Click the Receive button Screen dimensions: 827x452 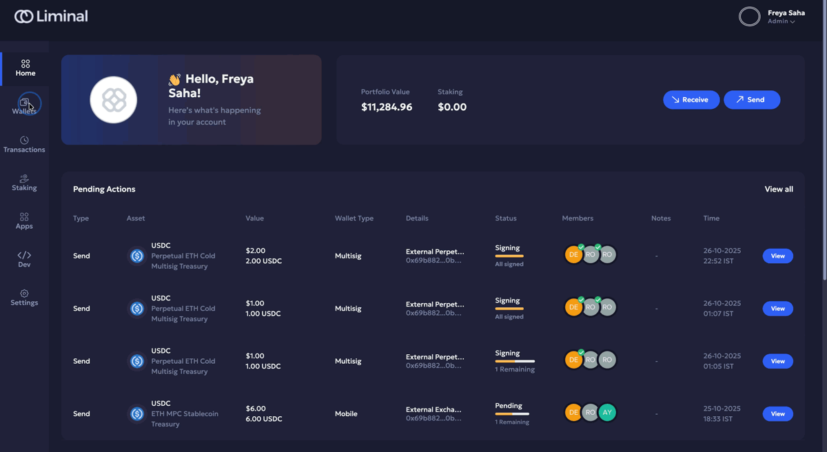(691, 100)
